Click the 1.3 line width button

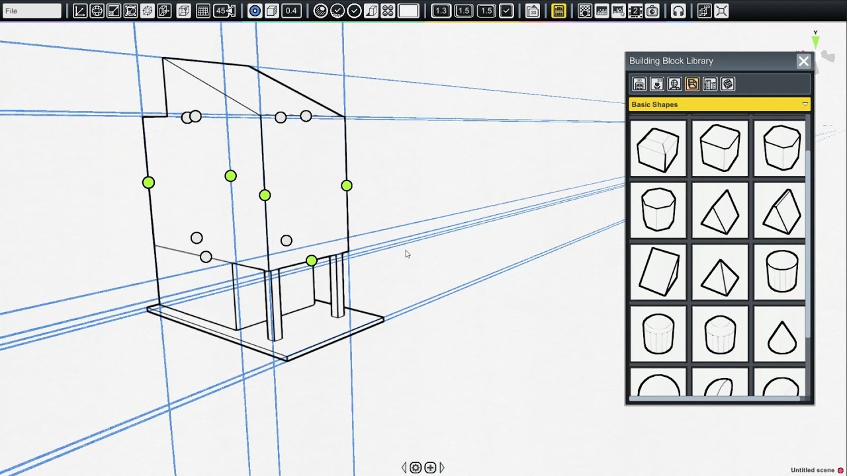tap(441, 11)
